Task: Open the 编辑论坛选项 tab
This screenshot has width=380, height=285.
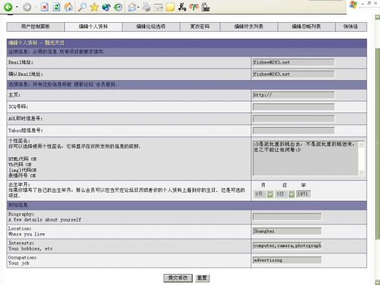Action: [151, 27]
